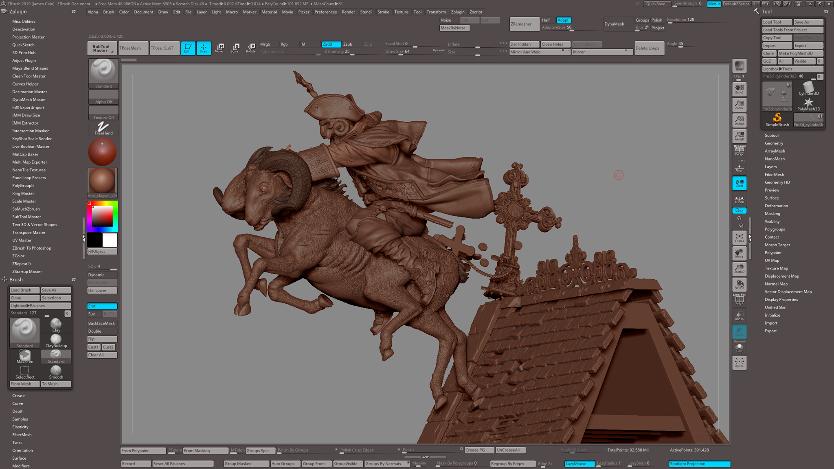Toggle Spotlight Projection
834x469 pixels.
click(699, 463)
